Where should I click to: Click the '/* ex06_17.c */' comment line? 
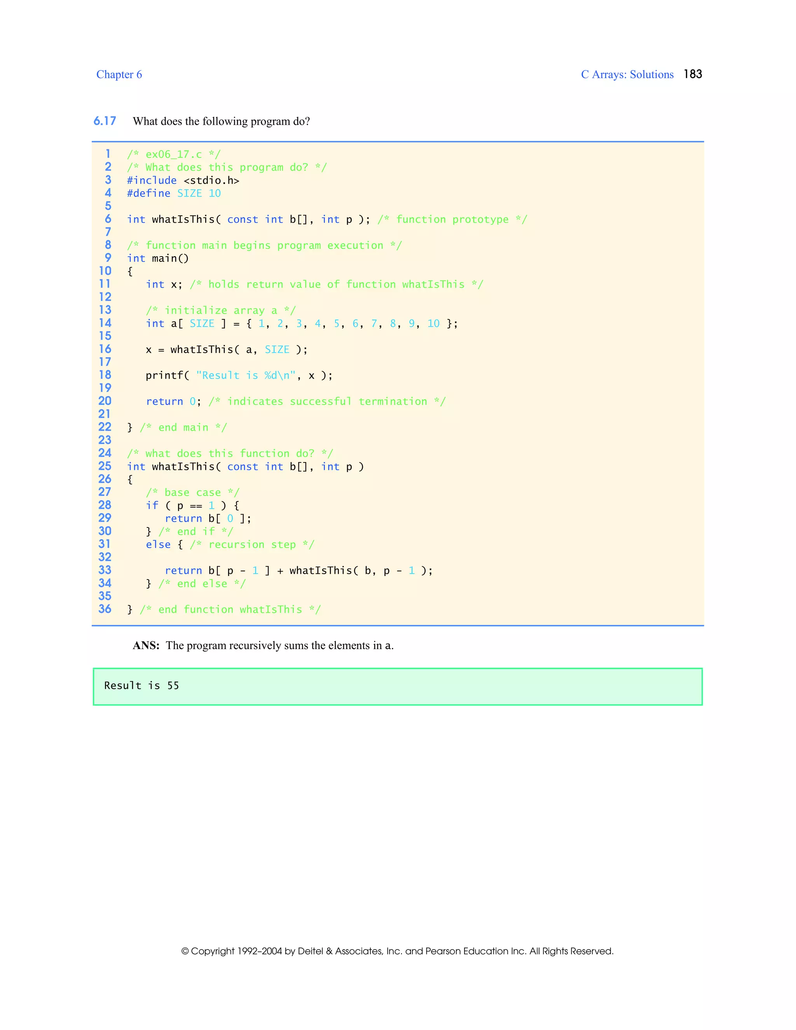(x=173, y=154)
